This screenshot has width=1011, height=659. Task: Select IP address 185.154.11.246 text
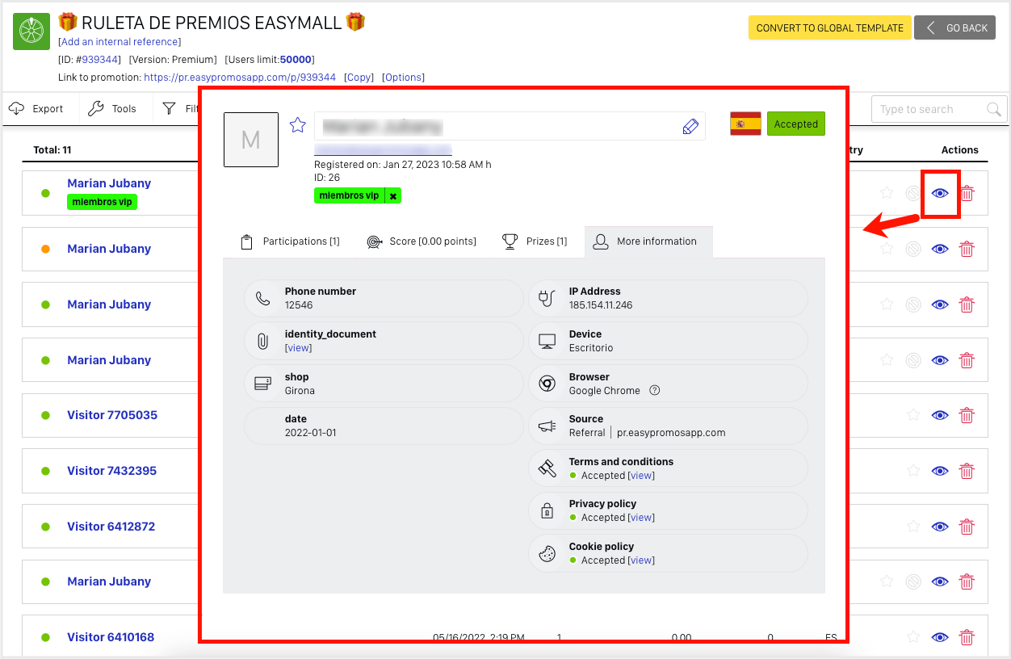coord(601,305)
